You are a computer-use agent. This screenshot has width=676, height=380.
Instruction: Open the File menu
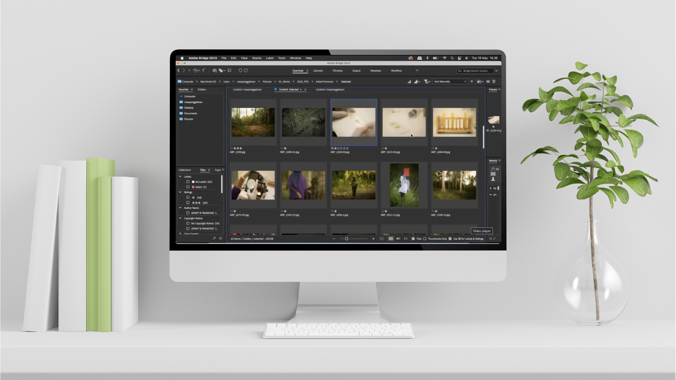tap(224, 58)
